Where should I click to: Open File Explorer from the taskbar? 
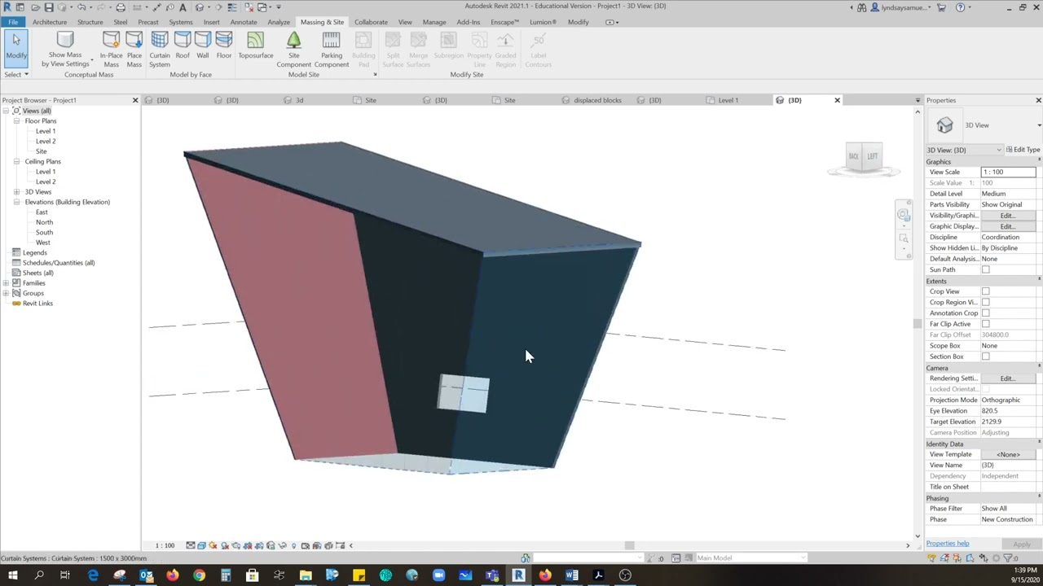[306, 576]
